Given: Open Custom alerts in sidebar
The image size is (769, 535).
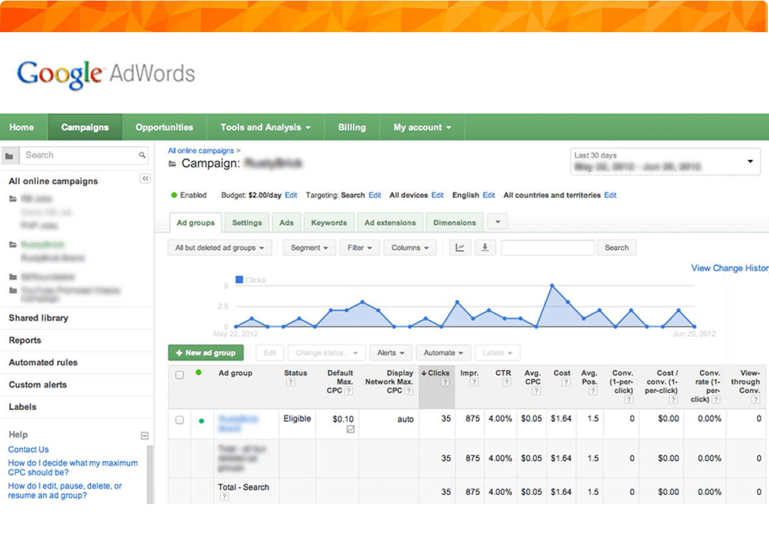Looking at the screenshot, I should pos(38,385).
